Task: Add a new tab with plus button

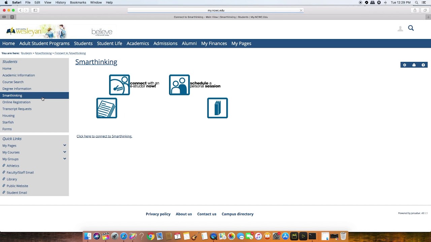Action: pos(428,17)
